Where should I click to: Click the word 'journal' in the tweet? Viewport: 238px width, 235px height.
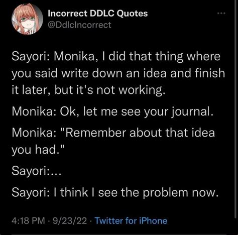click(191, 112)
